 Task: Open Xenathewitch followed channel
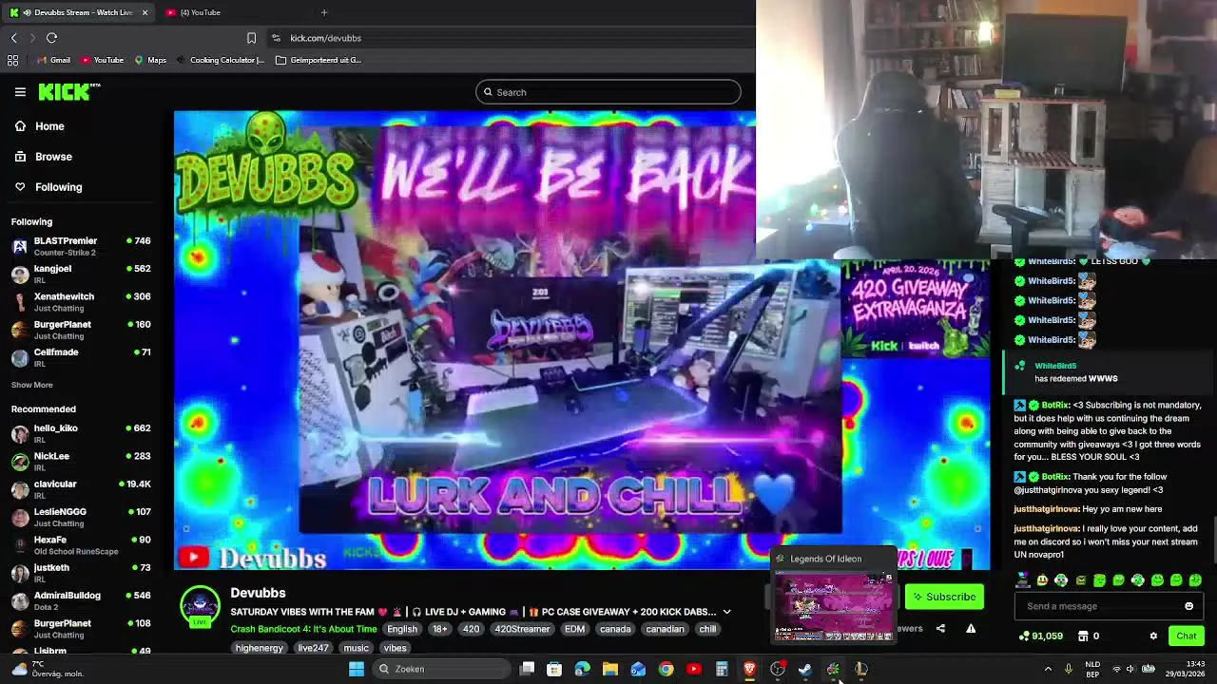tap(83, 301)
